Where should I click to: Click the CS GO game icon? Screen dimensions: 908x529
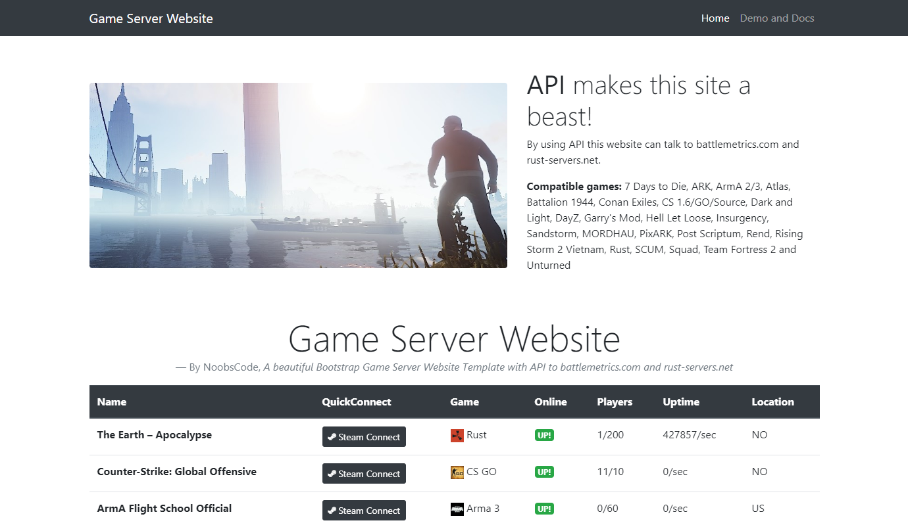457,472
